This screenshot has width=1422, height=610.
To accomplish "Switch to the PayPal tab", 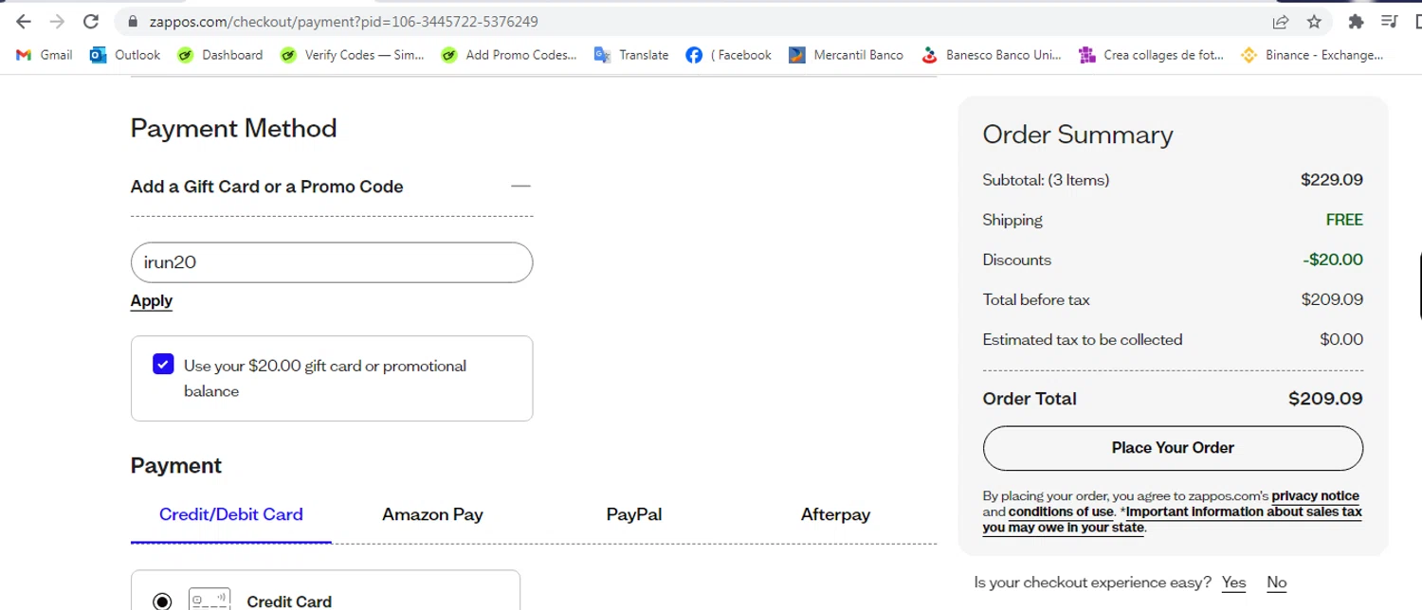I will click(x=634, y=514).
